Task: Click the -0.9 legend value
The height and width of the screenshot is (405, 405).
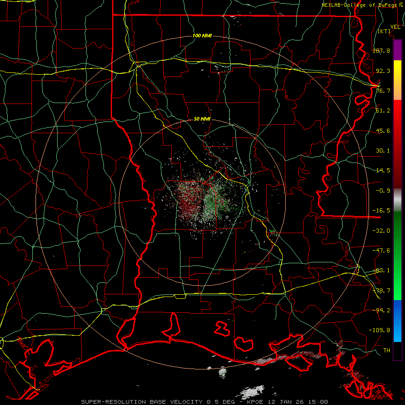Action: click(383, 191)
